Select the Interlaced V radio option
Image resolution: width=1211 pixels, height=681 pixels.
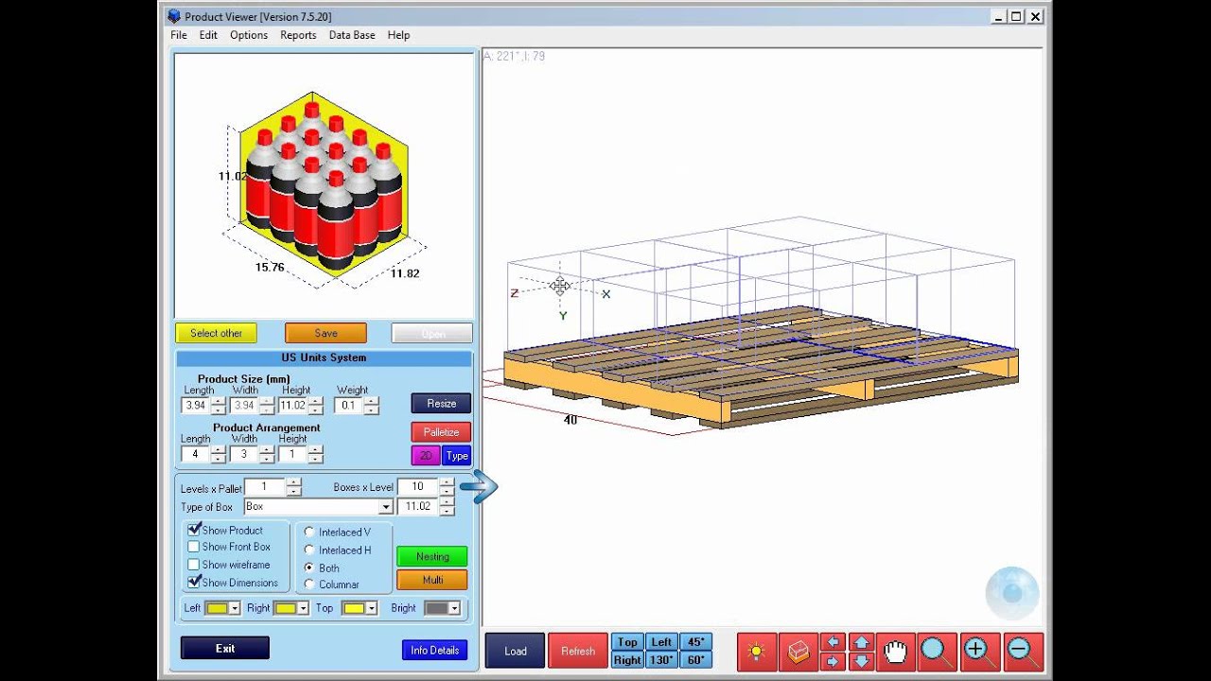pyautogui.click(x=309, y=533)
